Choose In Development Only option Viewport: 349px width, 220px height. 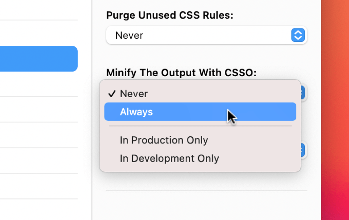[x=200, y=158]
